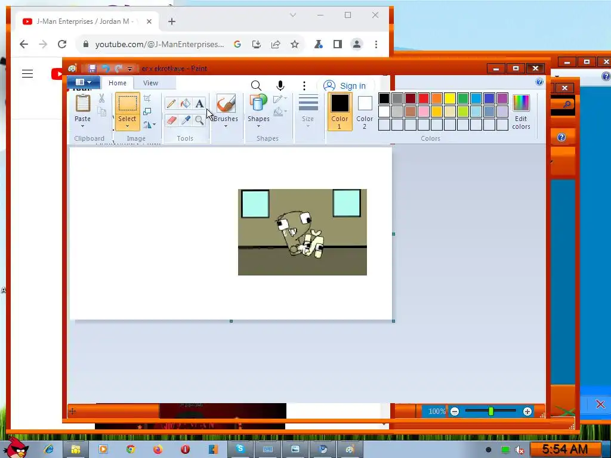Click the Chrome share page icon
Viewport: 611px width, 458px height.
[276, 44]
